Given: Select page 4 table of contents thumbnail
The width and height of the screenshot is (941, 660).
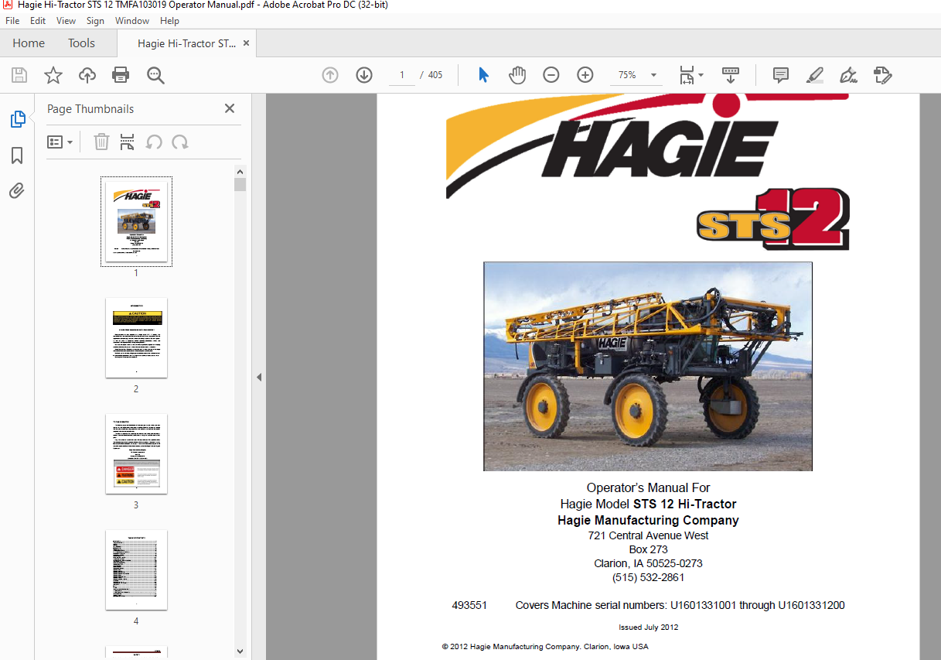Looking at the screenshot, I should point(136,570).
